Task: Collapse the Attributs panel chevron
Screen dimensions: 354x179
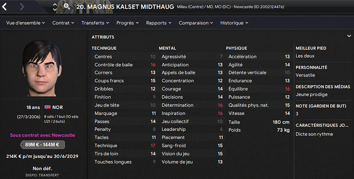Action: pos(349,36)
